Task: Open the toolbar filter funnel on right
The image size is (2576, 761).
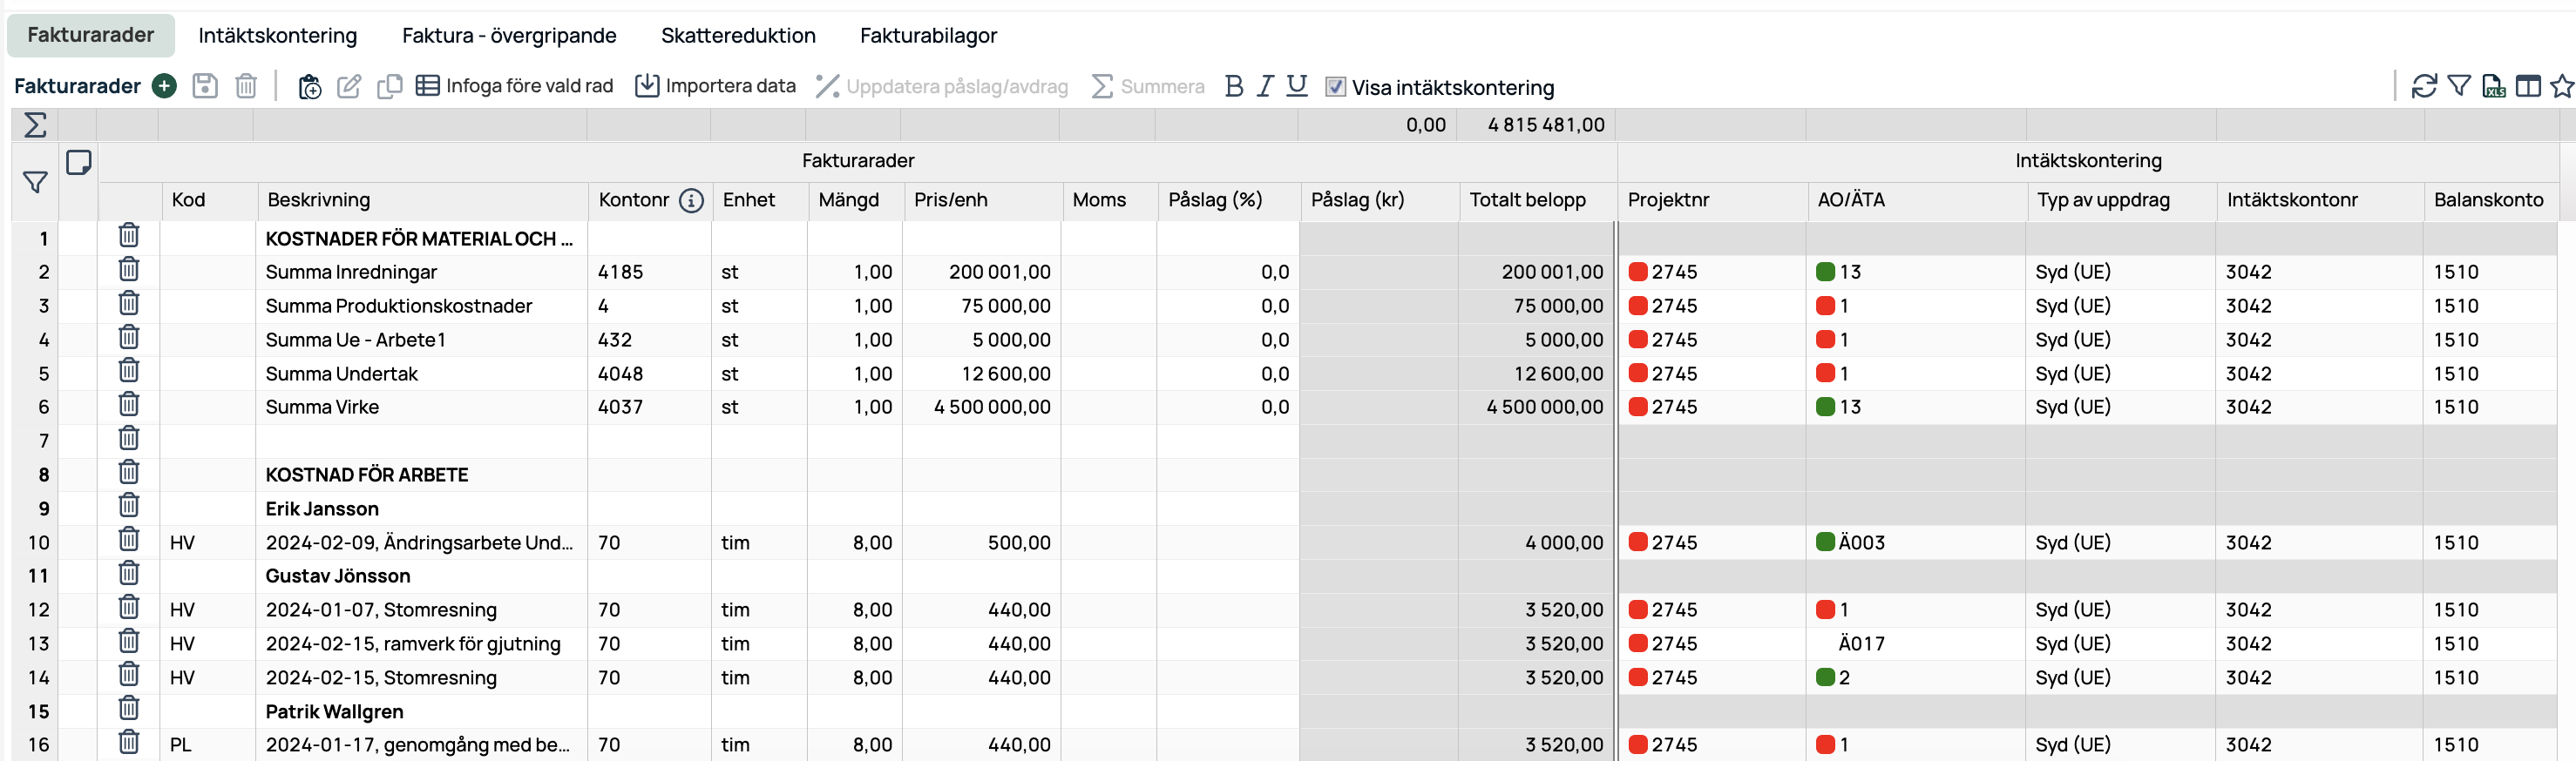Action: click(2459, 87)
